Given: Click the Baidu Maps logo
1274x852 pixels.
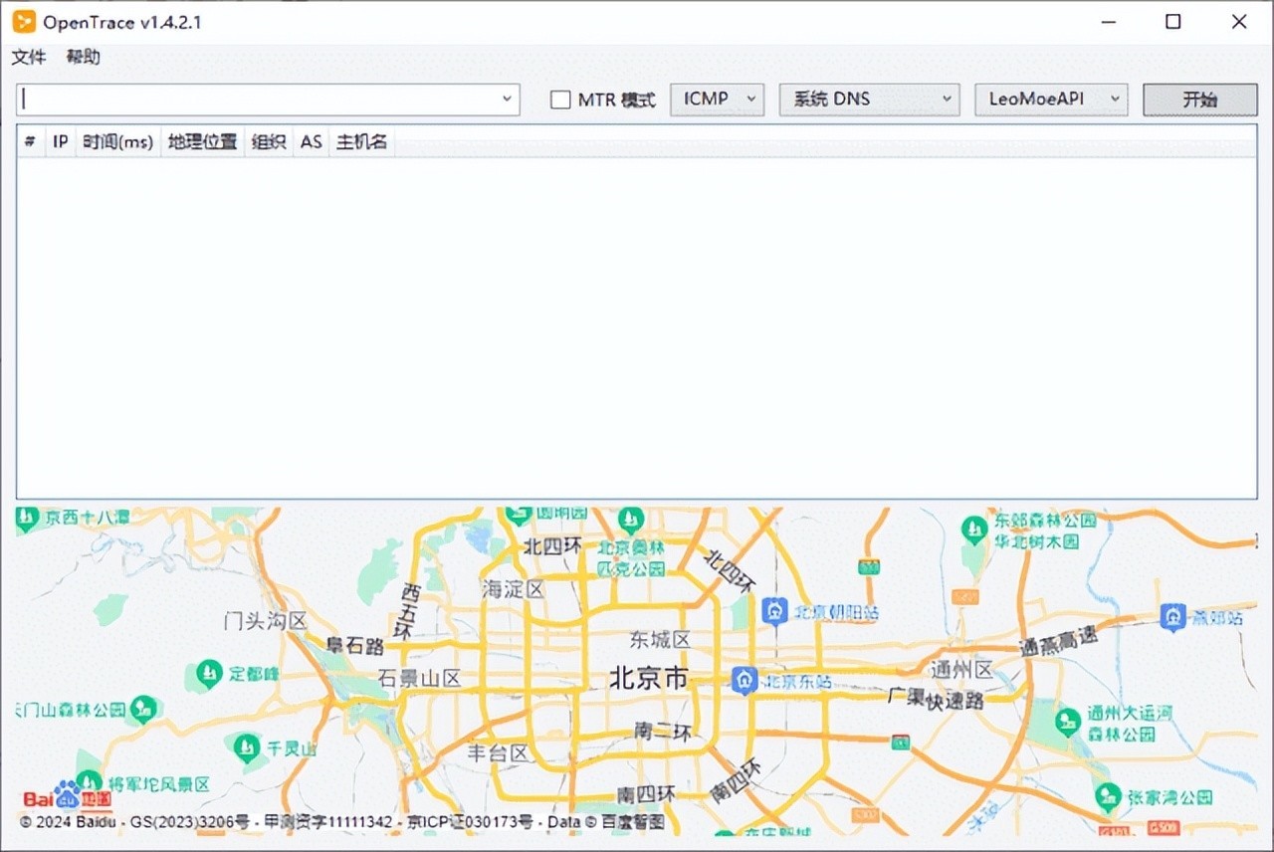Looking at the screenshot, I should tap(67, 797).
